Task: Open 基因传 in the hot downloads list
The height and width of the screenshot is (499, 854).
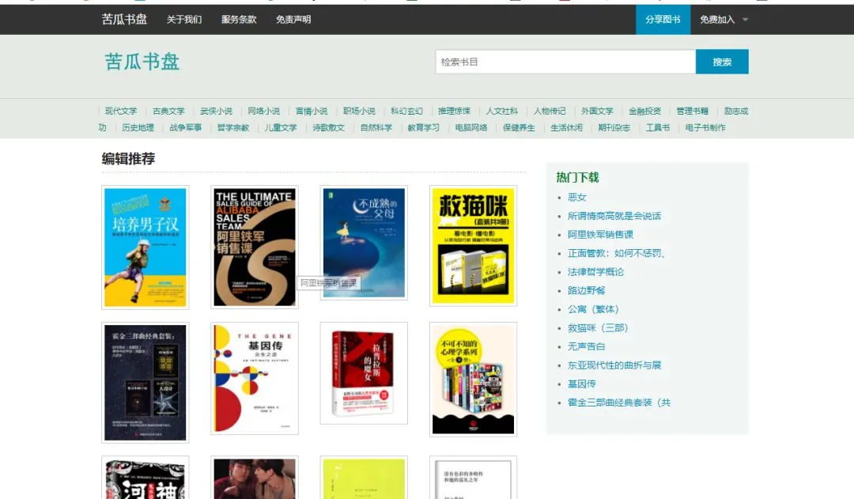Action: tap(582, 384)
